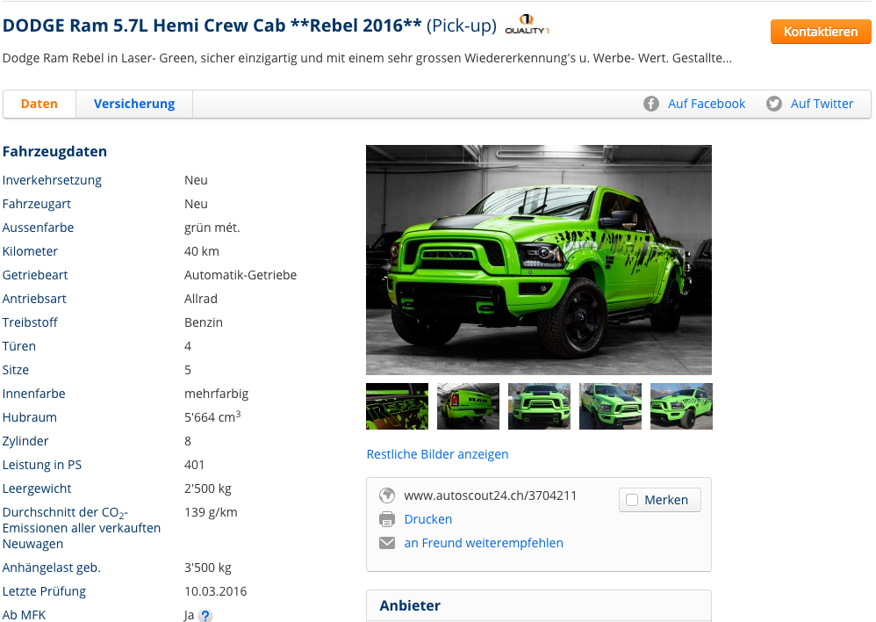Switch to the Versicherung tab
The height and width of the screenshot is (622, 876).
point(134,104)
